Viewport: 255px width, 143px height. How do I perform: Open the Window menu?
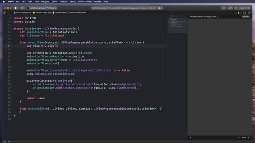98,2
